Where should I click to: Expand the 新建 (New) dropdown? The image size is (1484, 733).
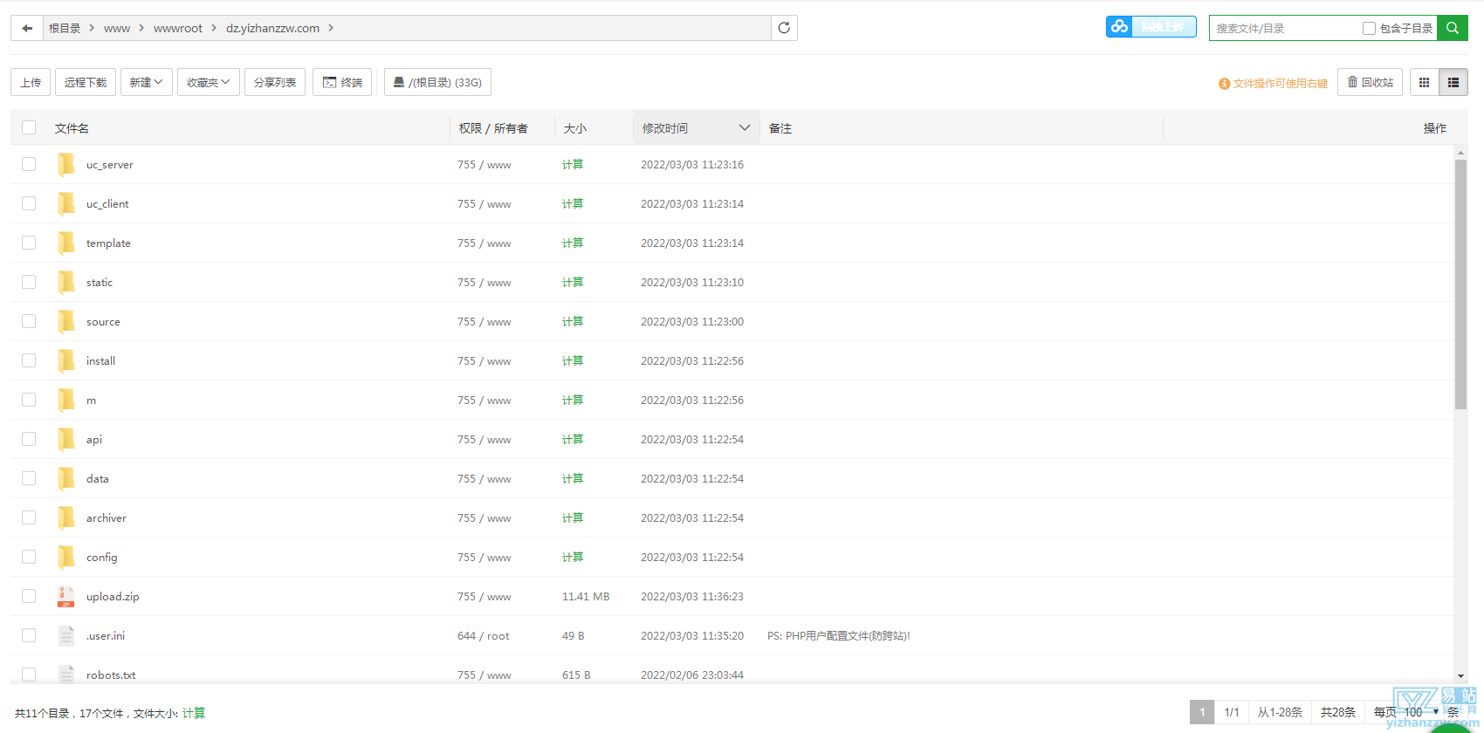[146, 82]
